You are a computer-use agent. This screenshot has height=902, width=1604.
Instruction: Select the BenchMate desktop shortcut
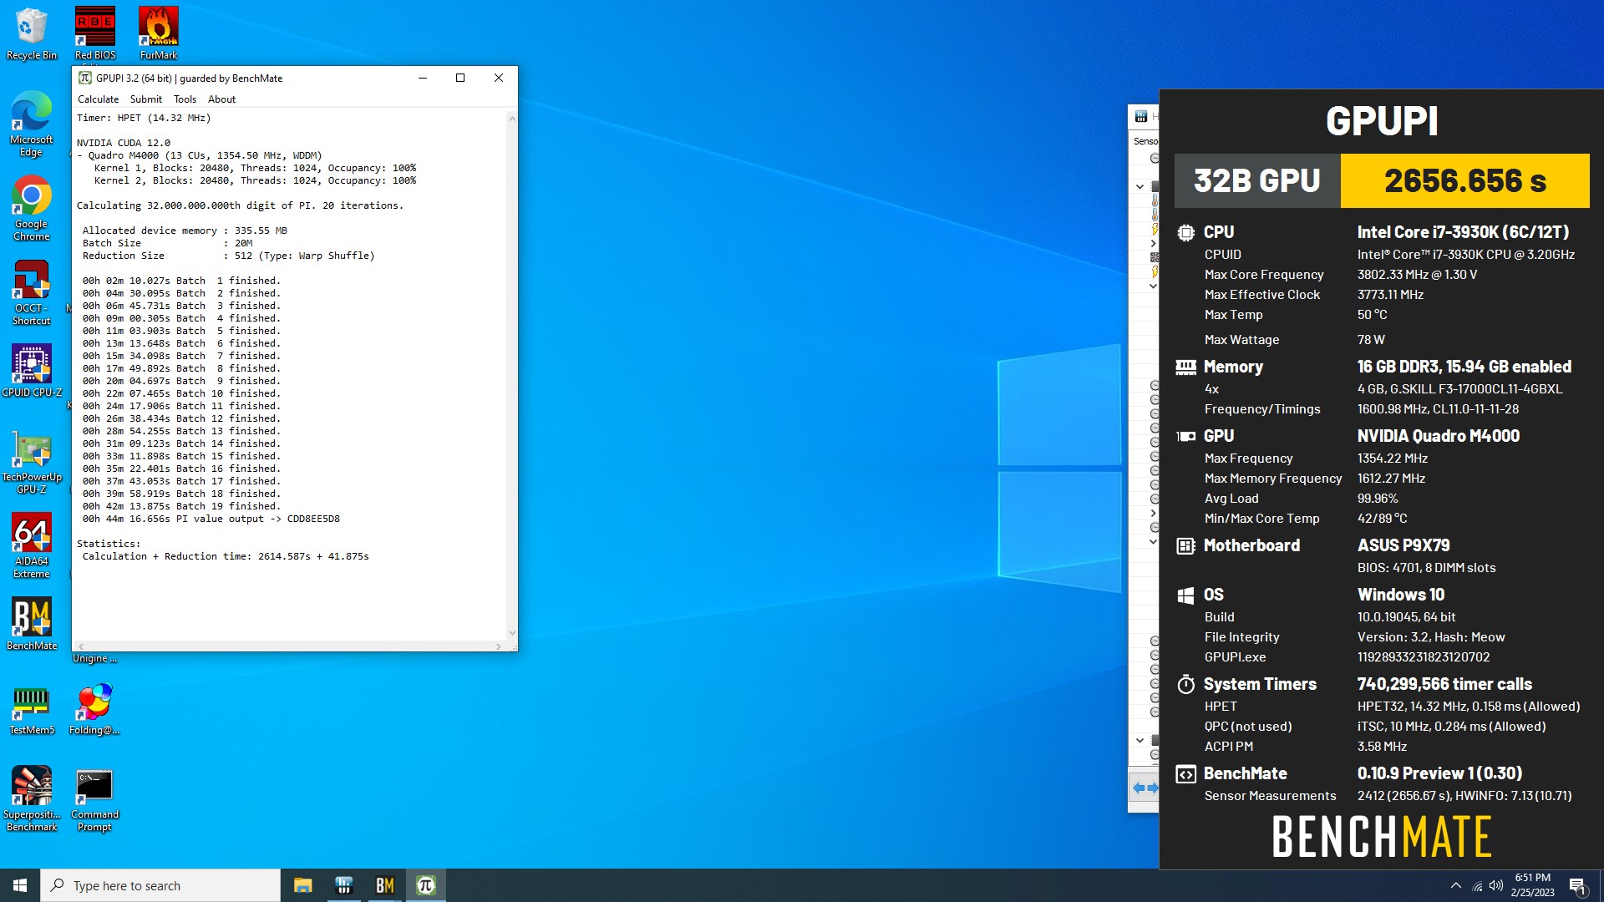point(32,624)
